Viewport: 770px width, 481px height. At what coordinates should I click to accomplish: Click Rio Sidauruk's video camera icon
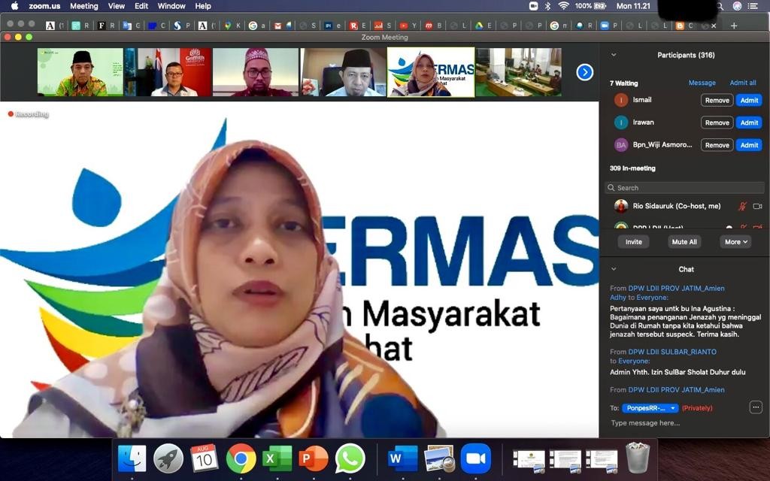coord(757,206)
